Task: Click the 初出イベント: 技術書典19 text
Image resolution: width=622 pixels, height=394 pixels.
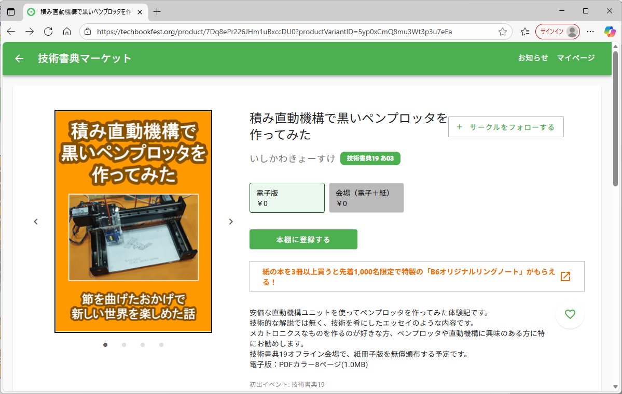Action: click(x=287, y=385)
